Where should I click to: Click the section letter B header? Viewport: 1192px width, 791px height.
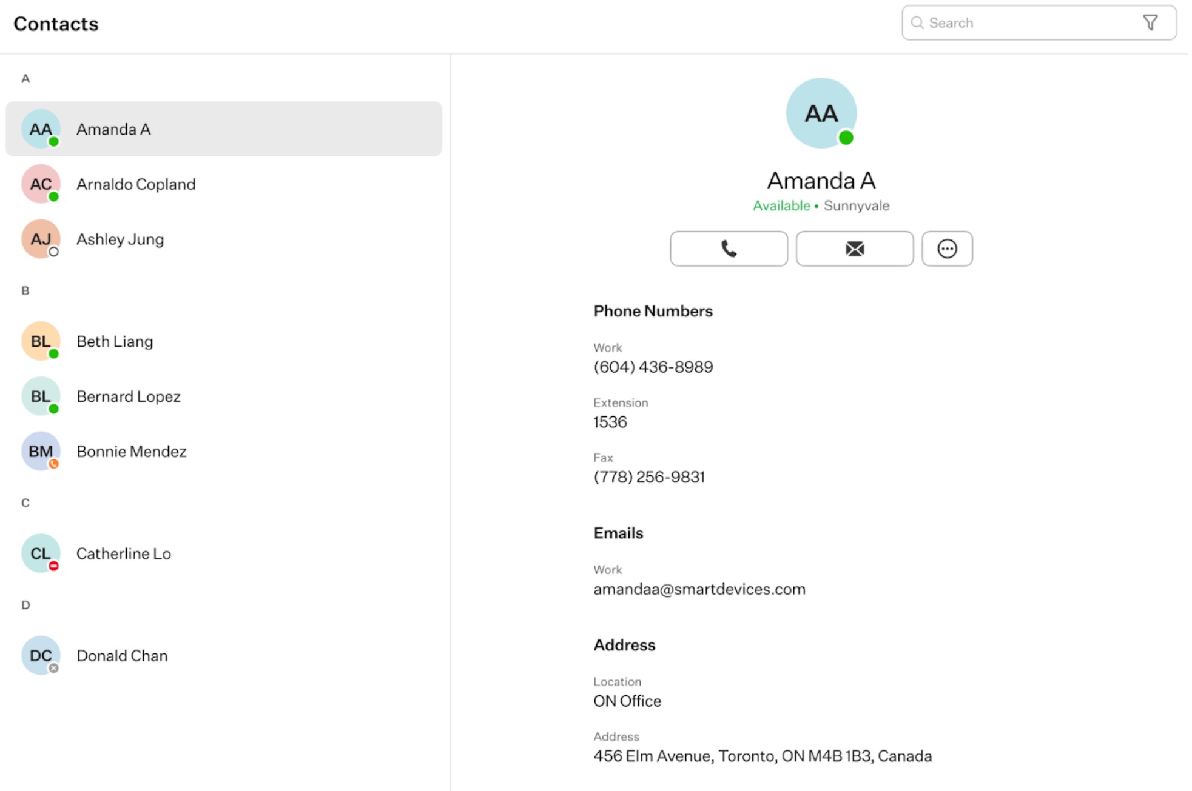25,290
